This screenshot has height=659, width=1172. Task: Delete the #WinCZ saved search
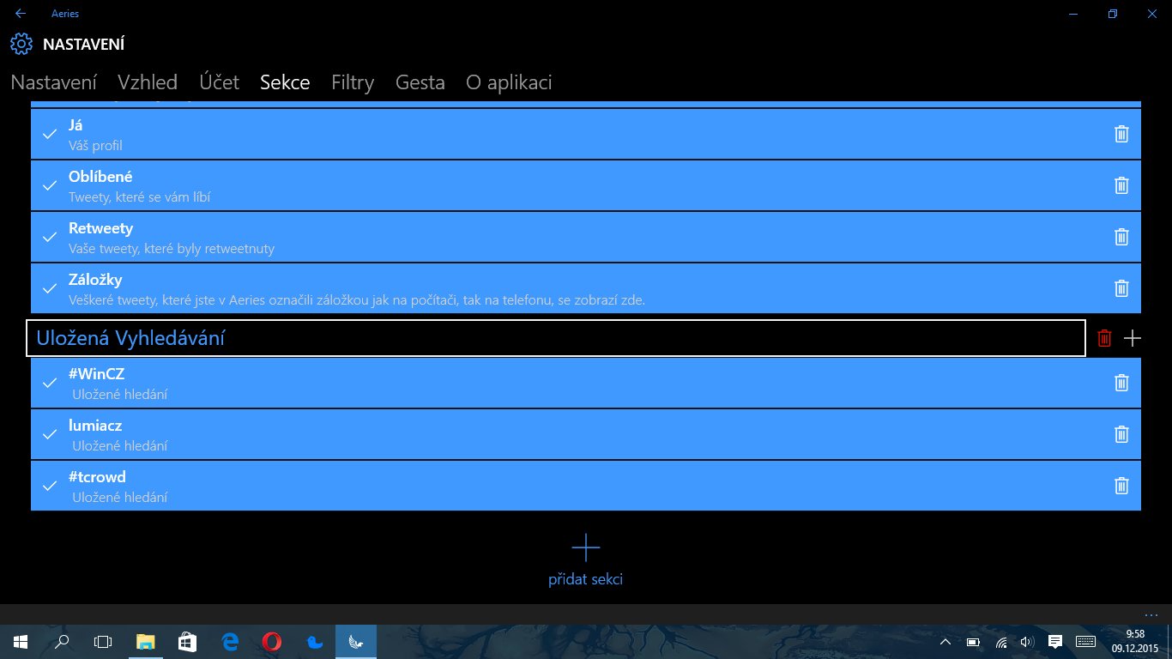[x=1121, y=383]
